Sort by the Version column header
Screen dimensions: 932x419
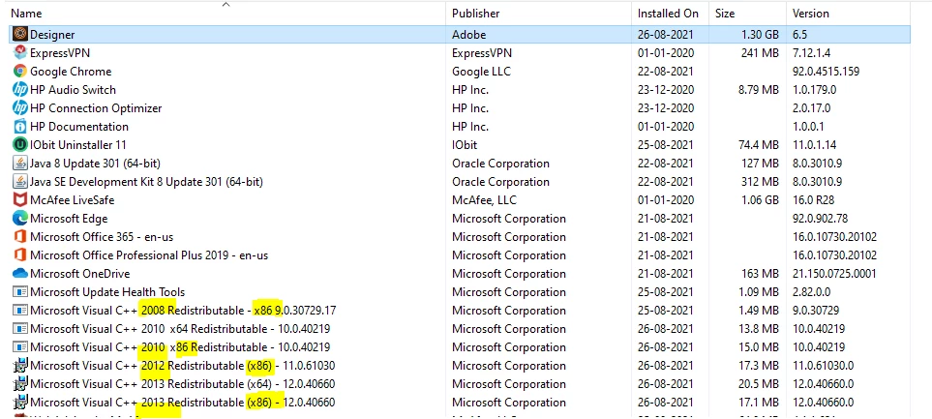811,14
